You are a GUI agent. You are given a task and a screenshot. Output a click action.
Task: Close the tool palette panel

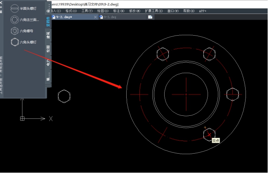[2, 2]
